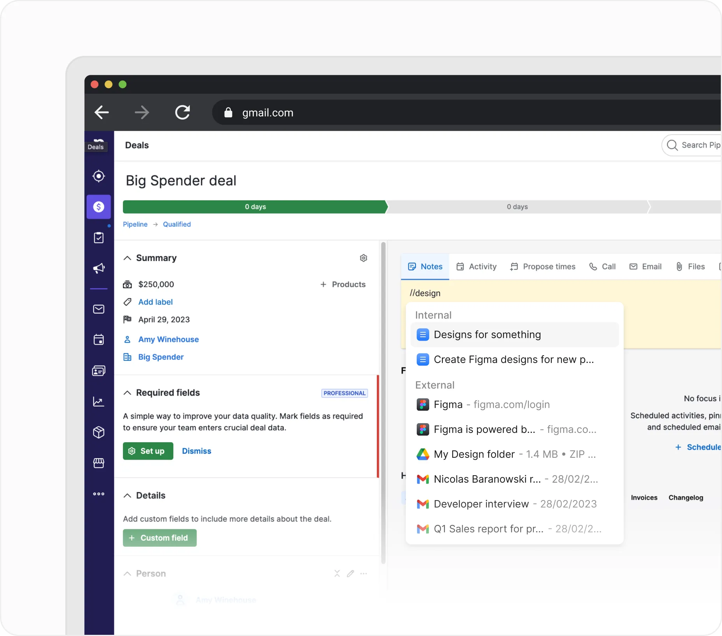Open Marketplace store icon in sidebar
The image size is (722, 636).
tap(99, 463)
